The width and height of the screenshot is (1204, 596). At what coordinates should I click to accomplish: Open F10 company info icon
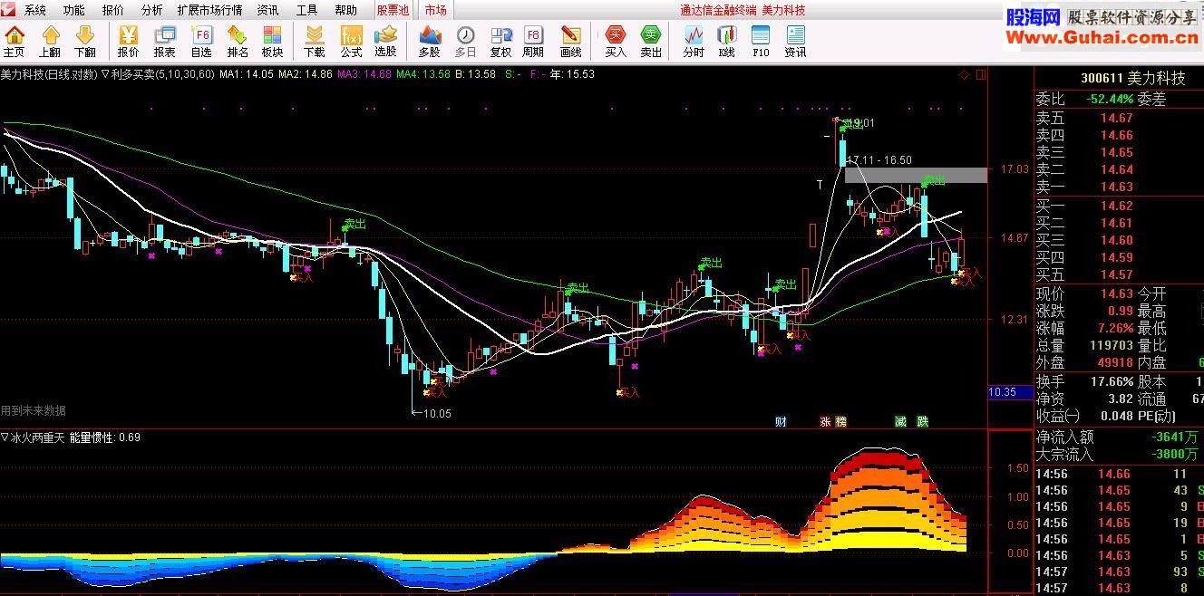761,42
